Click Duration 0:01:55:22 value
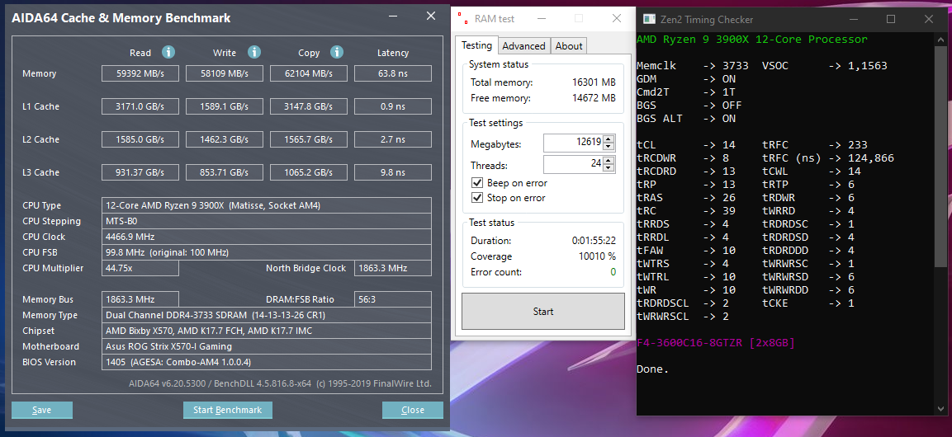952x437 pixels. pyautogui.click(x=594, y=241)
